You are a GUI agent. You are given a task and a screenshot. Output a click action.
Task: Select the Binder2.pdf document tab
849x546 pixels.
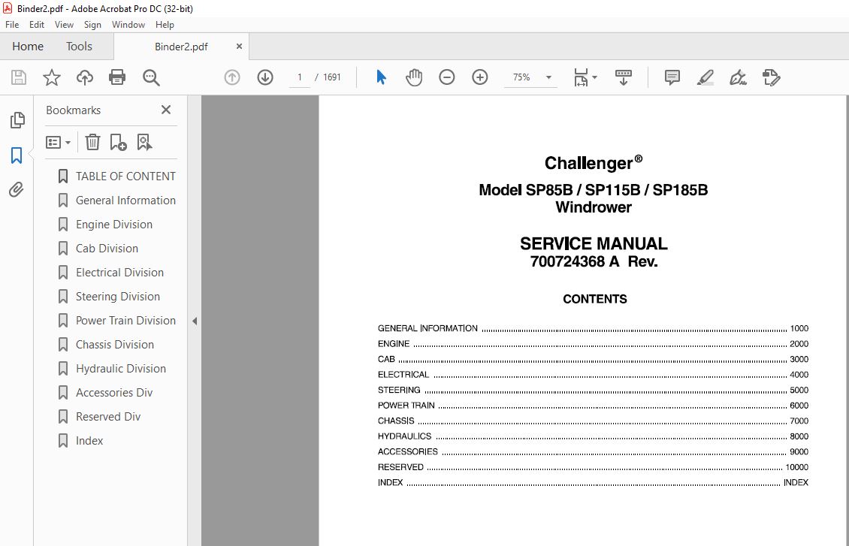click(x=181, y=47)
